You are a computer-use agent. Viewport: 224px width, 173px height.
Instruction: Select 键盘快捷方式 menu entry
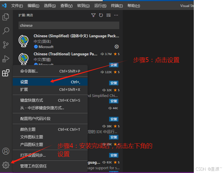(50, 100)
